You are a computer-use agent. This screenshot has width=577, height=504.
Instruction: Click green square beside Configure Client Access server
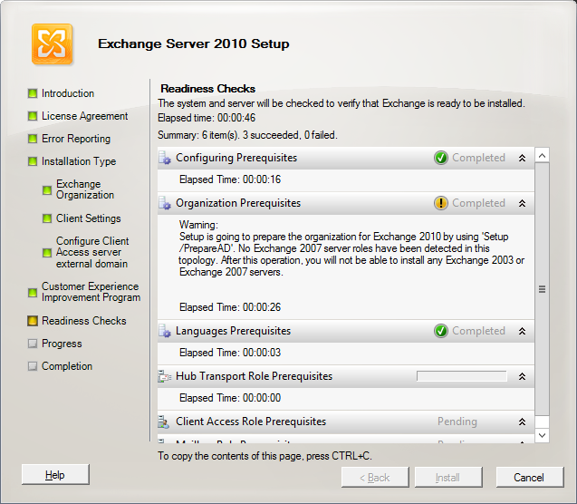[47, 253]
